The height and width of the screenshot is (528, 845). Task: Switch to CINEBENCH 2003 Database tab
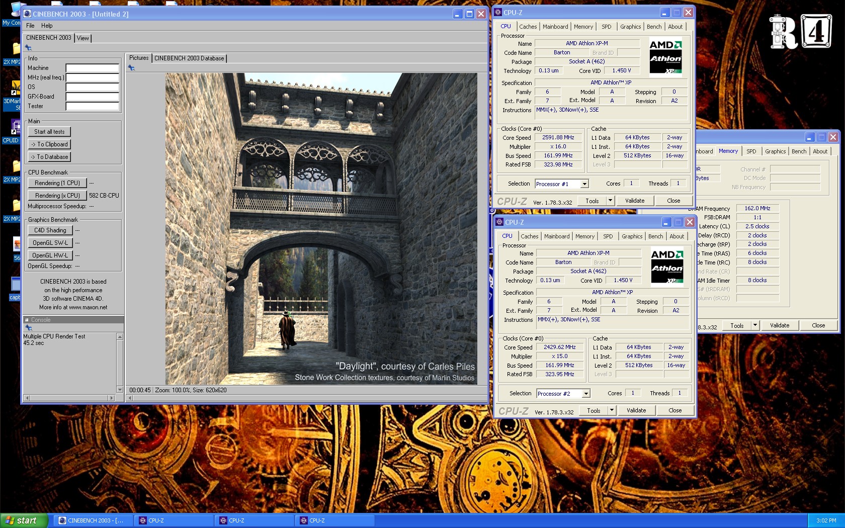189,58
